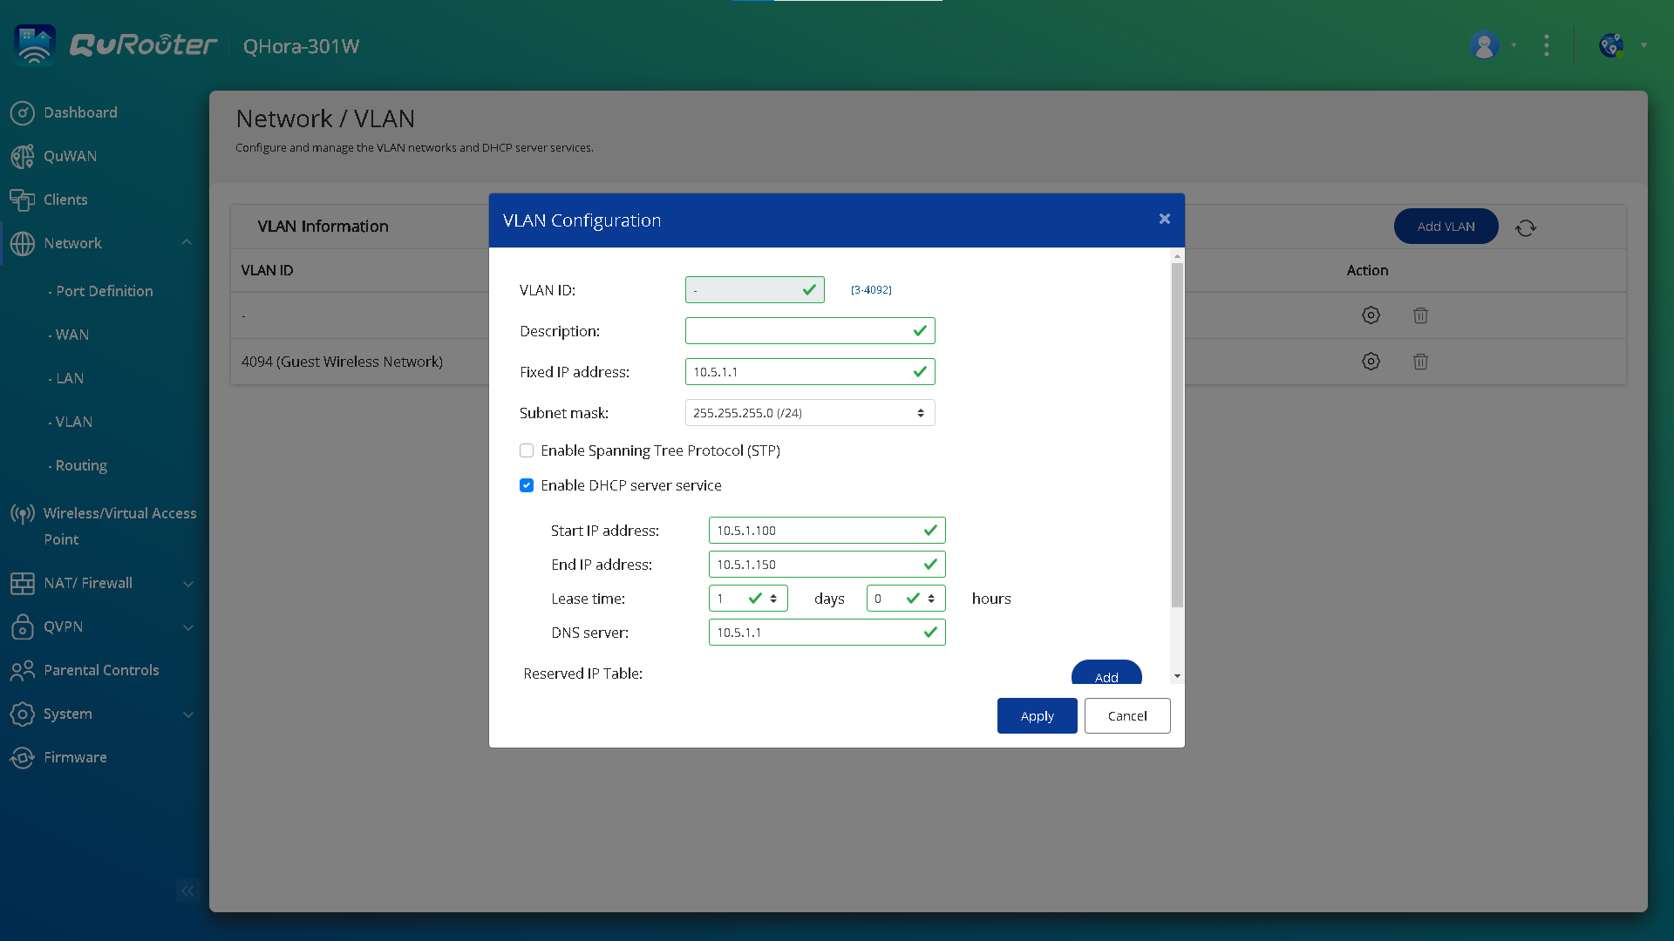The height and width of the screenshot is (941, 1674).
Task: Disable the DHCP server service checkbox
Action: point(527,485)
